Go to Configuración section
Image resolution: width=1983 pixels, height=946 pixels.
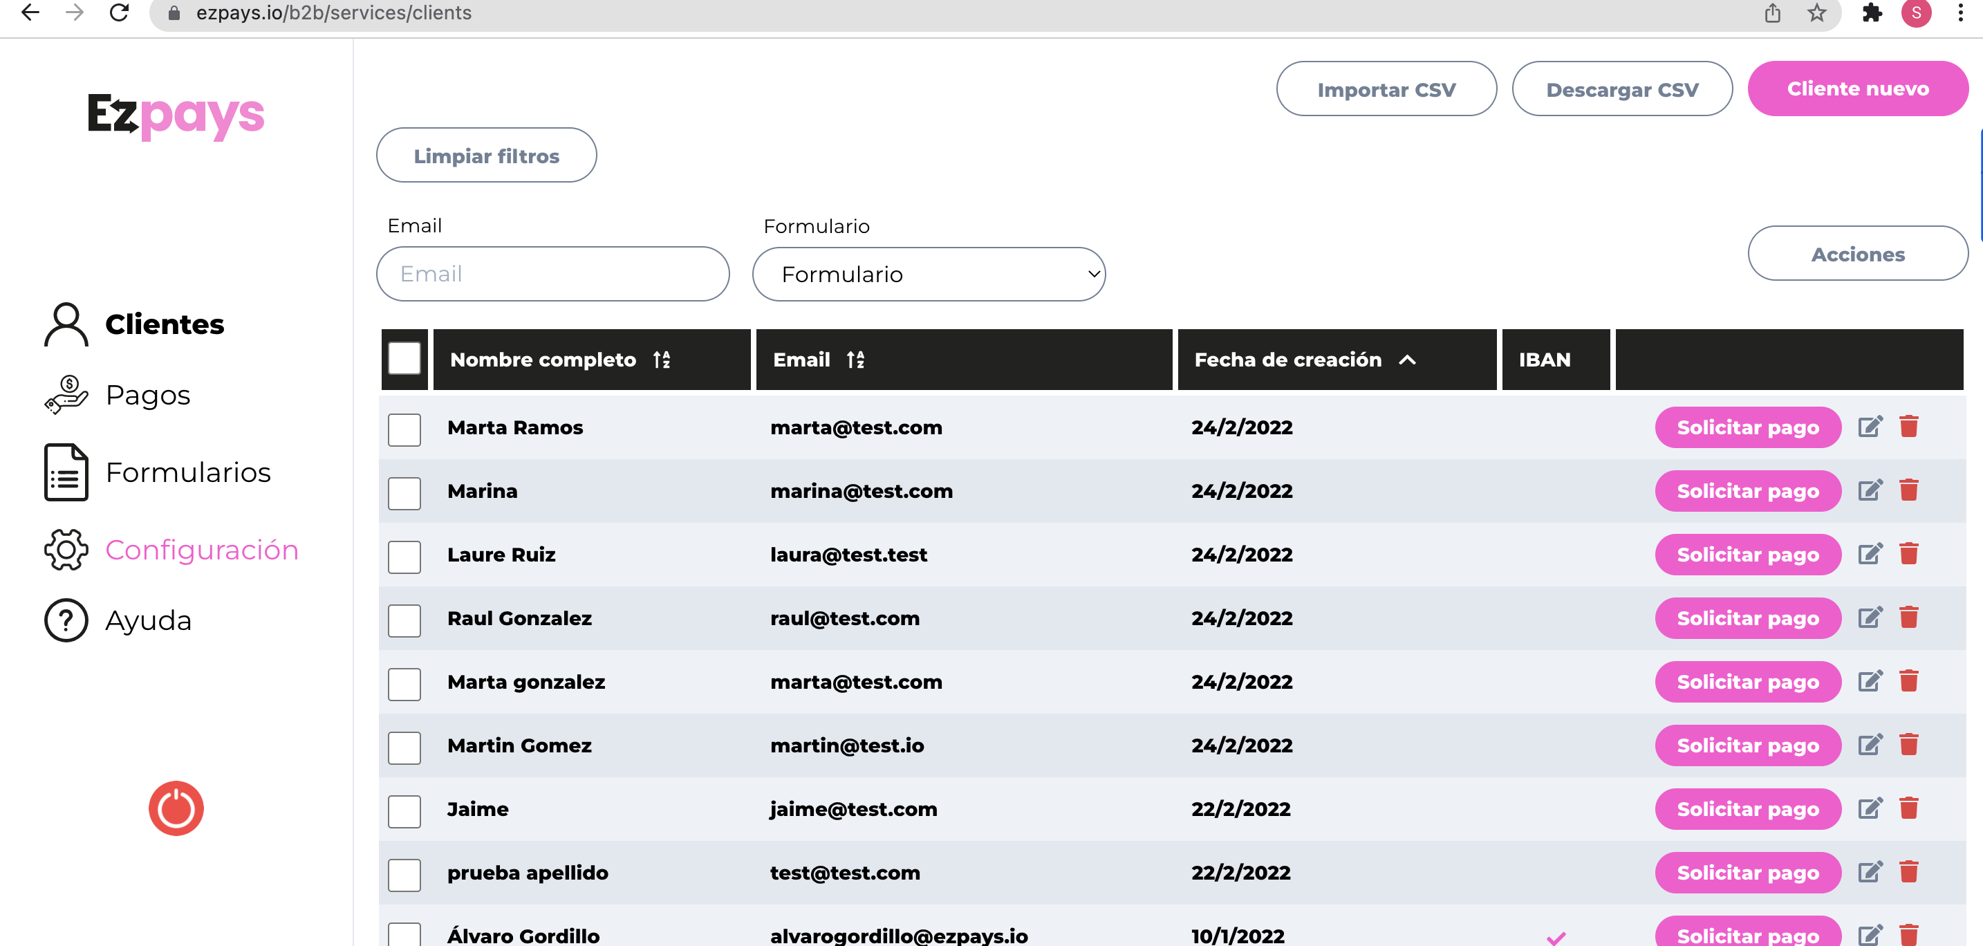point(201,550)
